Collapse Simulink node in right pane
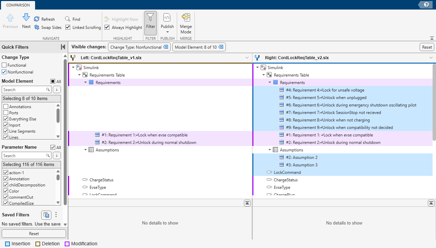Screen dimensions: 436x248 258,68
